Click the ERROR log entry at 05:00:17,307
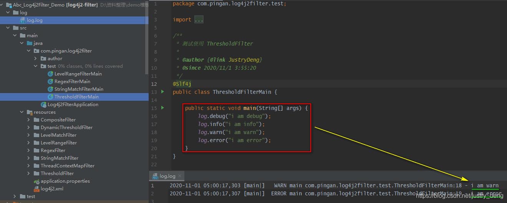 [336, 193]
